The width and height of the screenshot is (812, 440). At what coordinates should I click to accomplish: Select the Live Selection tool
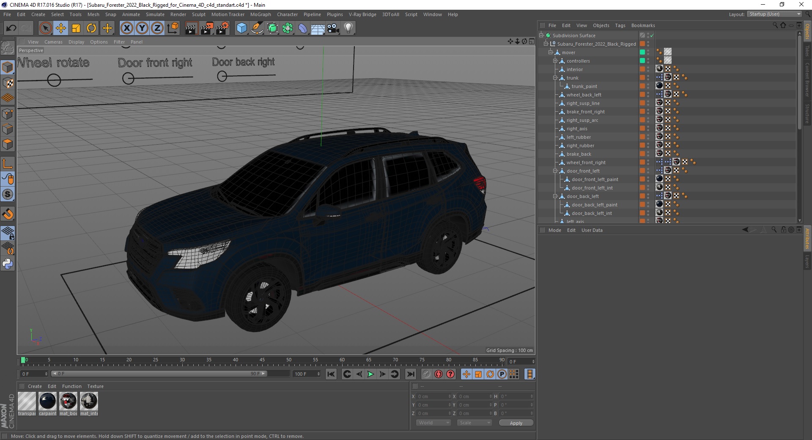pyautogui.click(x=45, y=28)
